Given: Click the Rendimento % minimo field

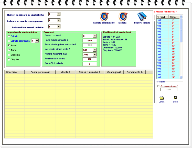Looking at the screenshot, I should (x=90, y=59).
